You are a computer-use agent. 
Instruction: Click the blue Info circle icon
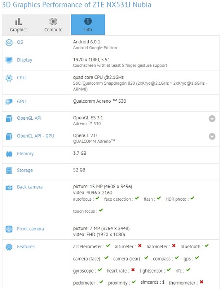click(88, 21)
